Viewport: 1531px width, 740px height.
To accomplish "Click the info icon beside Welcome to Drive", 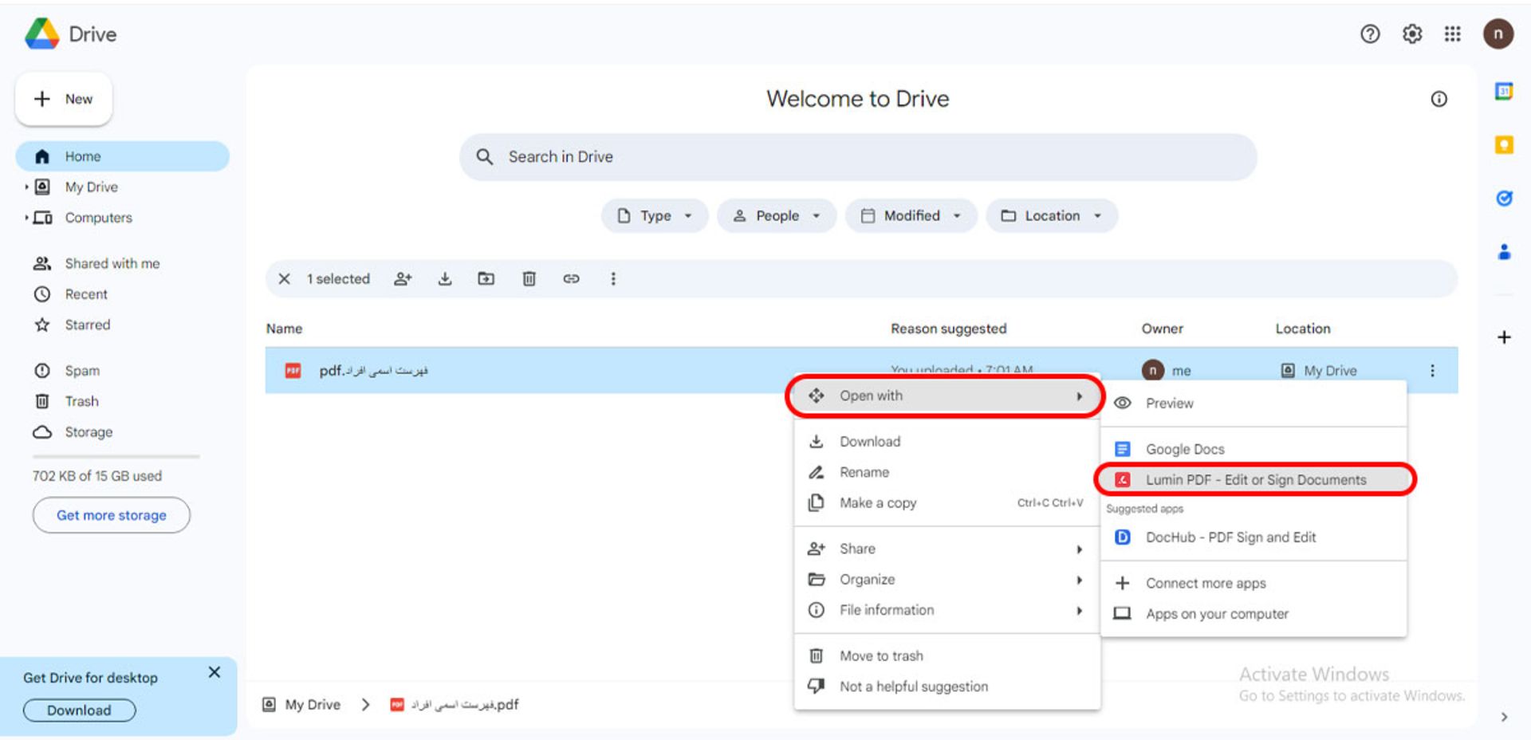I will 1439,99.
